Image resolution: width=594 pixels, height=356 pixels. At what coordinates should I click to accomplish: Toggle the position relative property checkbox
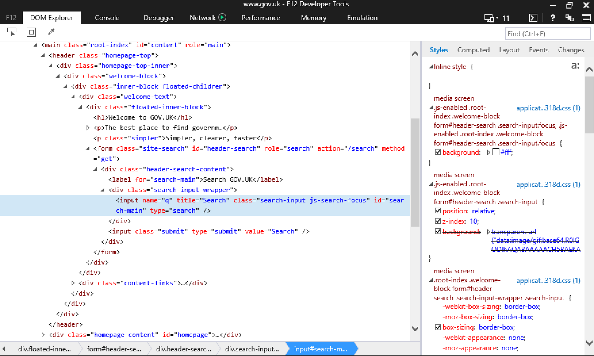(x=438, y=210)
